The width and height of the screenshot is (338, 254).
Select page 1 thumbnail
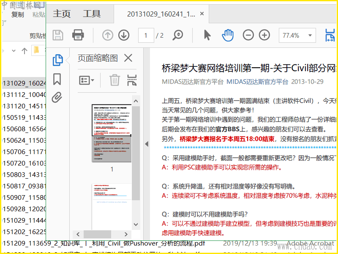tap(112, 133)
